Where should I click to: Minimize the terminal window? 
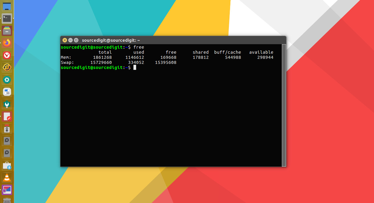(x=71, y=40)
